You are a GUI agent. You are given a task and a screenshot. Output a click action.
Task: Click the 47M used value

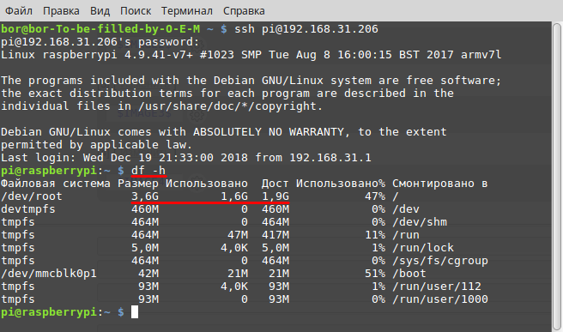pyautogui.click(x=238, y=235)
